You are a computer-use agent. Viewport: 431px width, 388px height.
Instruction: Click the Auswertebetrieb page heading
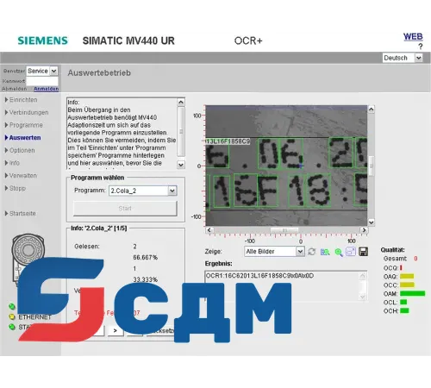coord(99,73)
